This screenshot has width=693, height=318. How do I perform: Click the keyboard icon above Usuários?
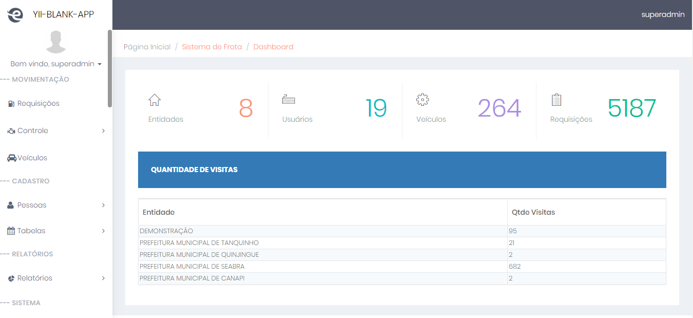click(x=288, y=100)
